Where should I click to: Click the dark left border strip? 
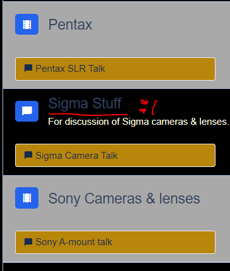pyautogui.click(x=1, y=135)
